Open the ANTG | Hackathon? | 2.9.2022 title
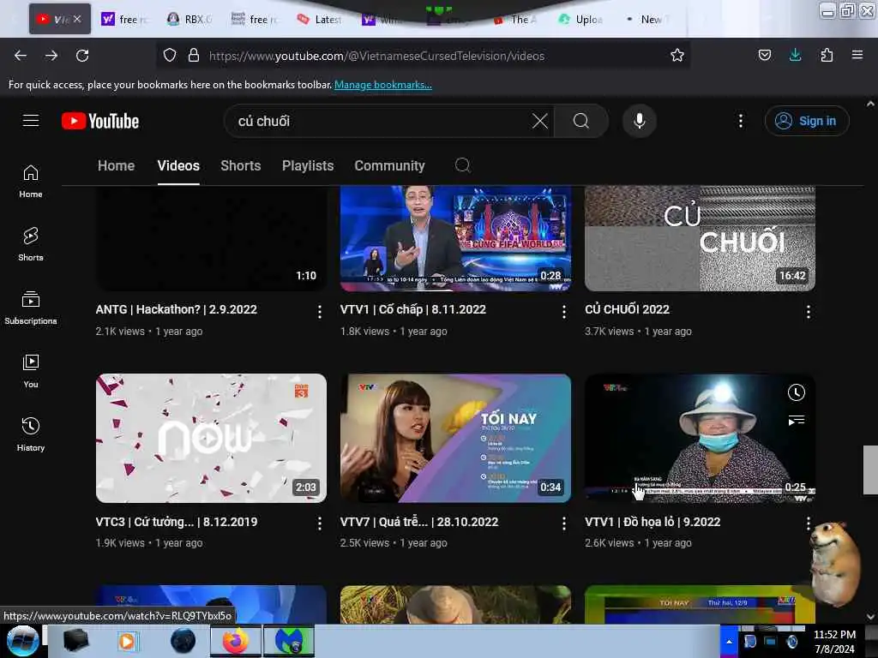Screen dimensions: 878x658 [x=176, y=309]
